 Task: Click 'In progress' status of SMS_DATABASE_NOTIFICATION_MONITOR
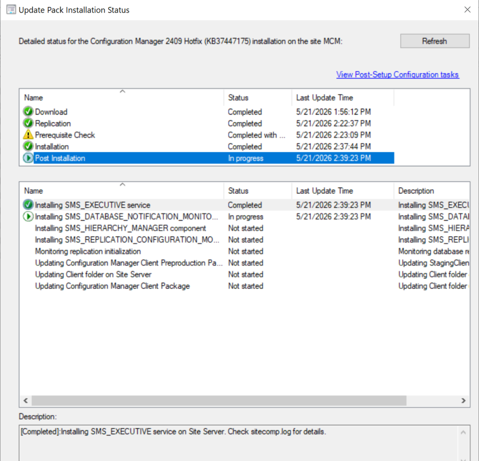coord(246,217)
